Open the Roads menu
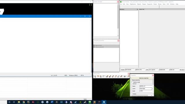 [155, 4]
